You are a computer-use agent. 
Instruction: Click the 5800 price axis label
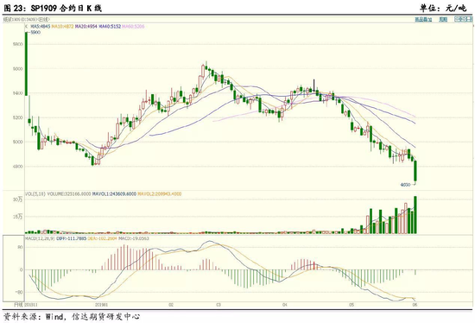click(17, 44)
